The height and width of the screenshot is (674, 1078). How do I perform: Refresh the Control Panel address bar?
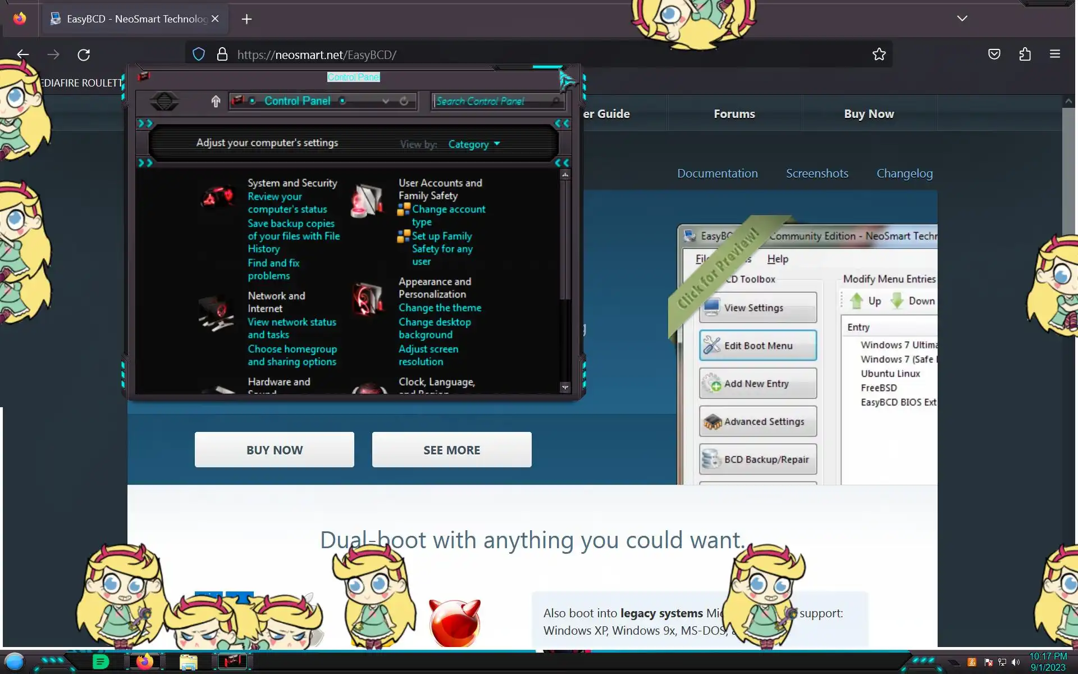tap(404, 101)
